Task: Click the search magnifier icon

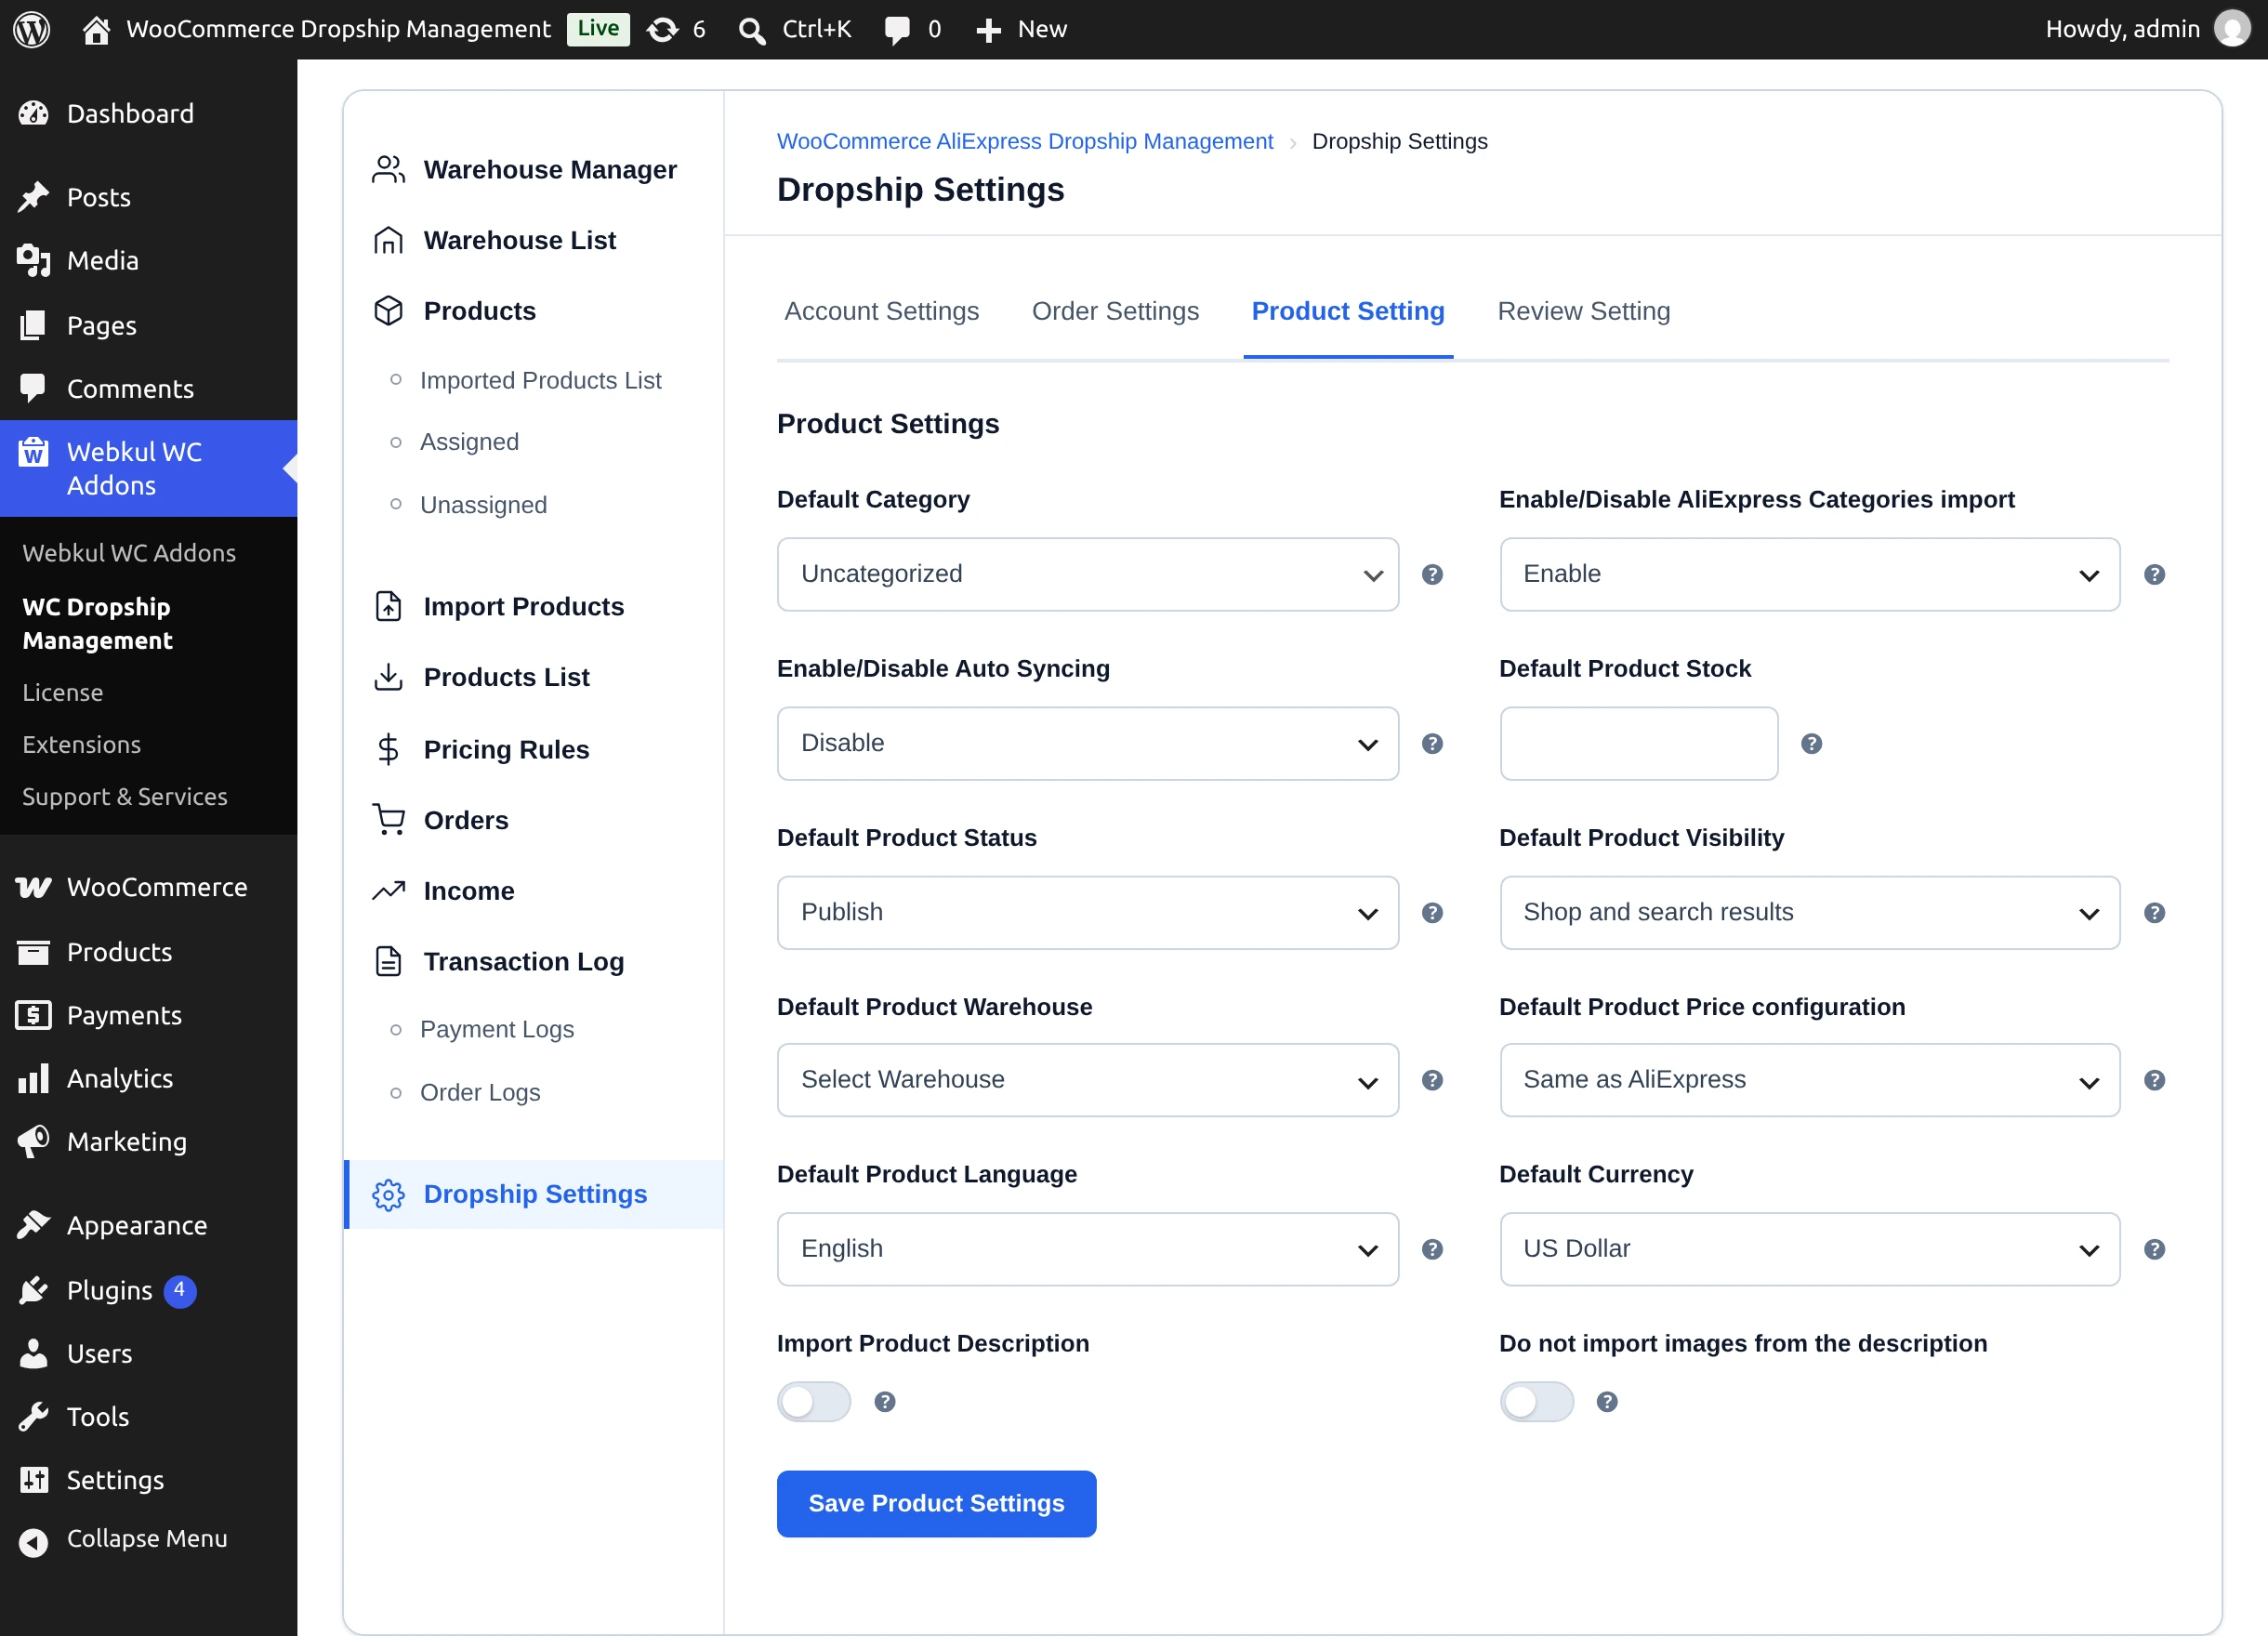Action: click(x=752, y=30)
